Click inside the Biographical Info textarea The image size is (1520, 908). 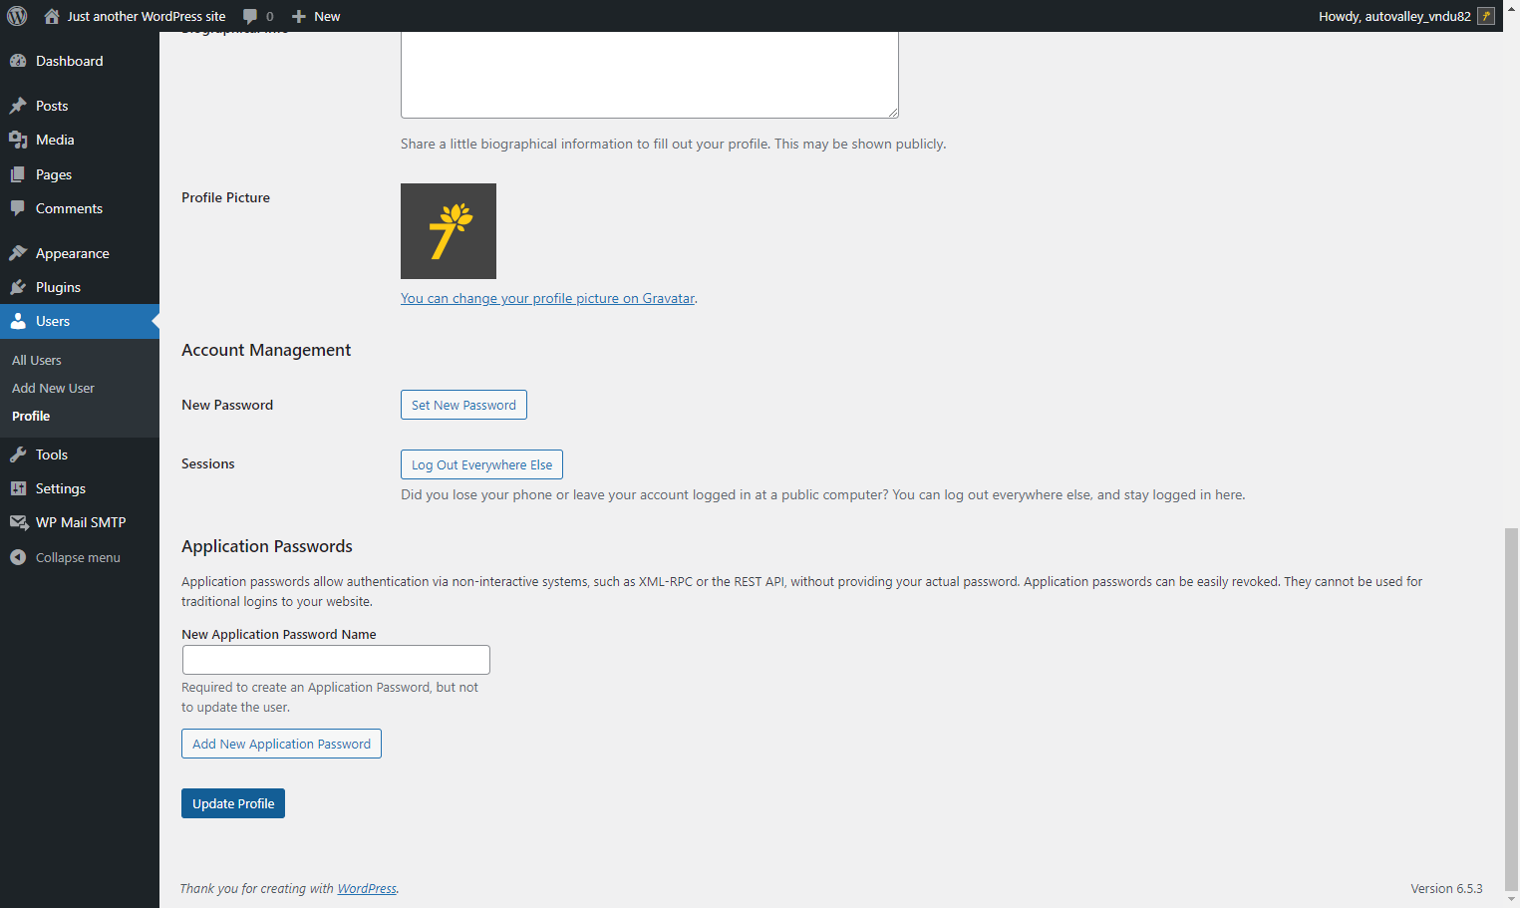[x=650, y=75]
